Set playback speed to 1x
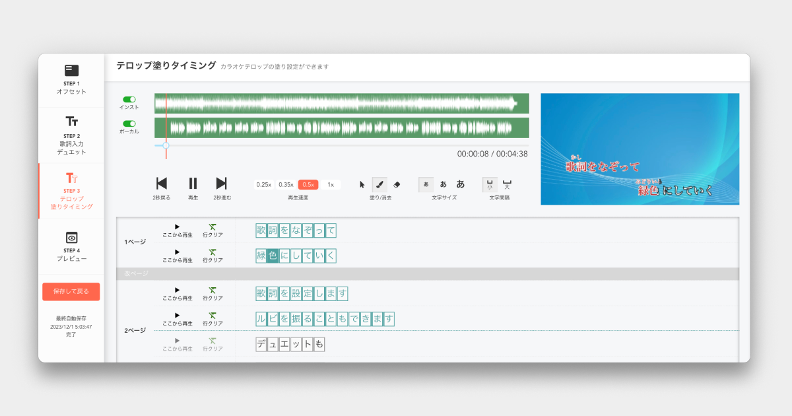Screen dimensions: 792x416 [331, 185]
